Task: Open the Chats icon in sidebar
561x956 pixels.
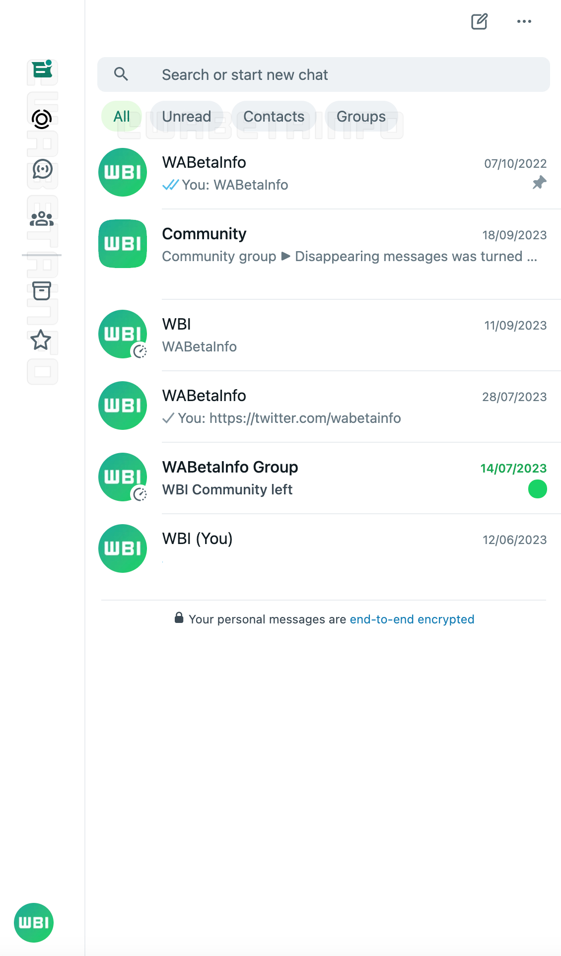Action: click(42, 69)
